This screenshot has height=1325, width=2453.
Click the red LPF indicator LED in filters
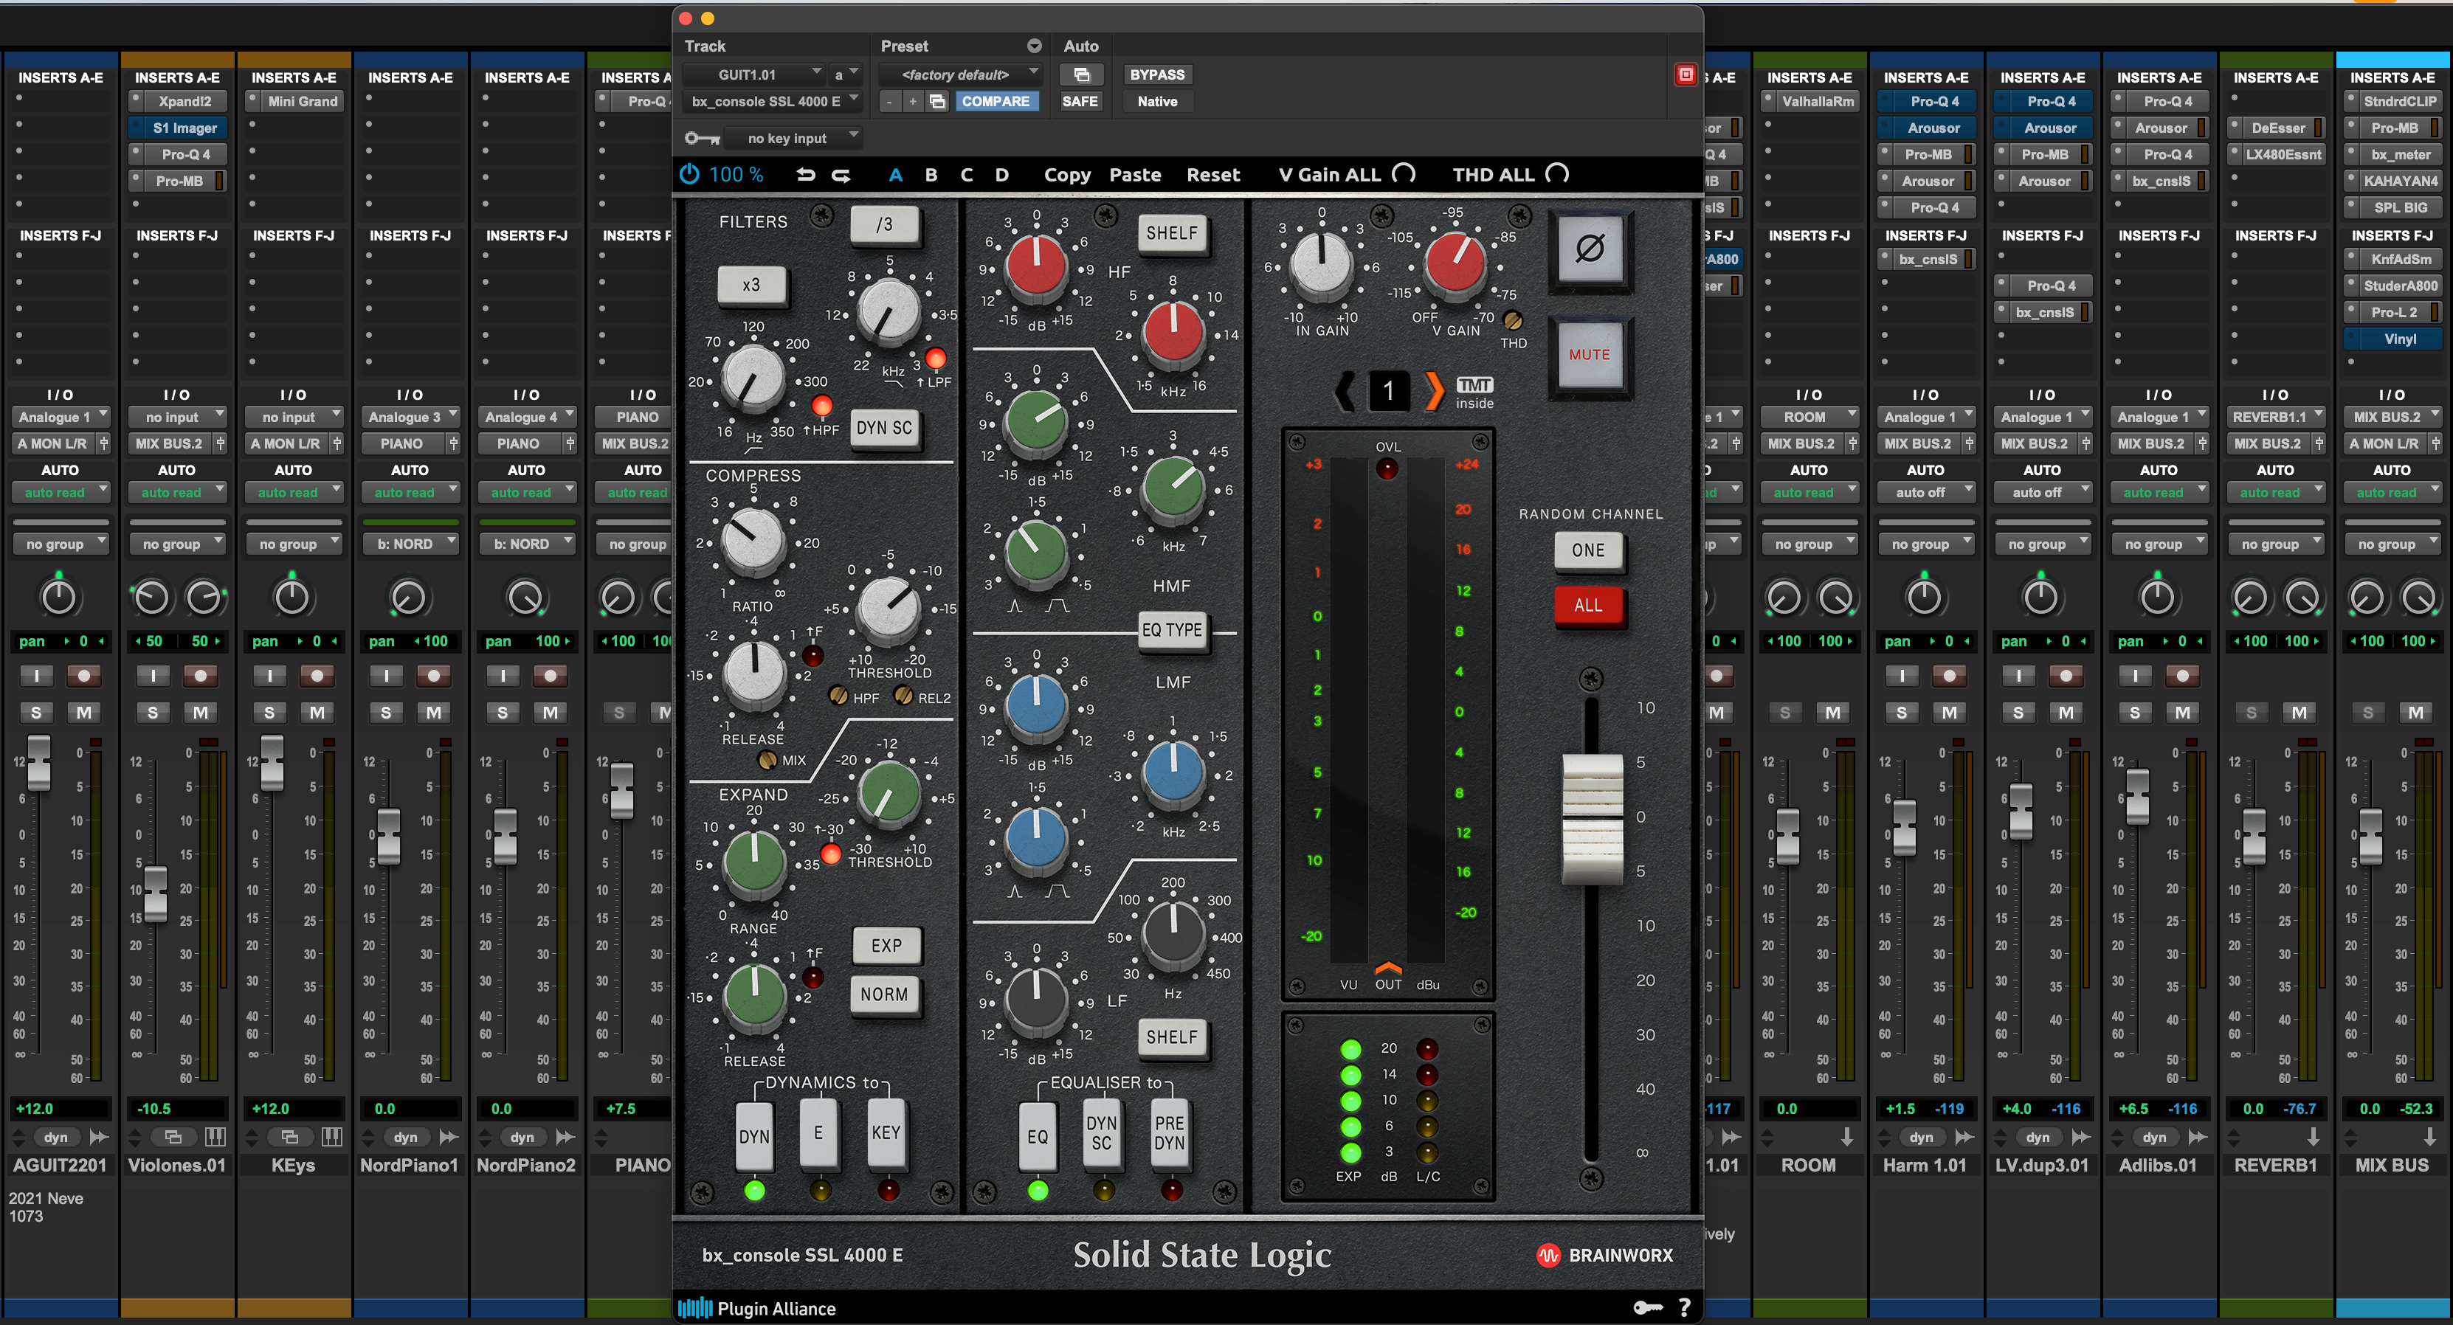936,358
